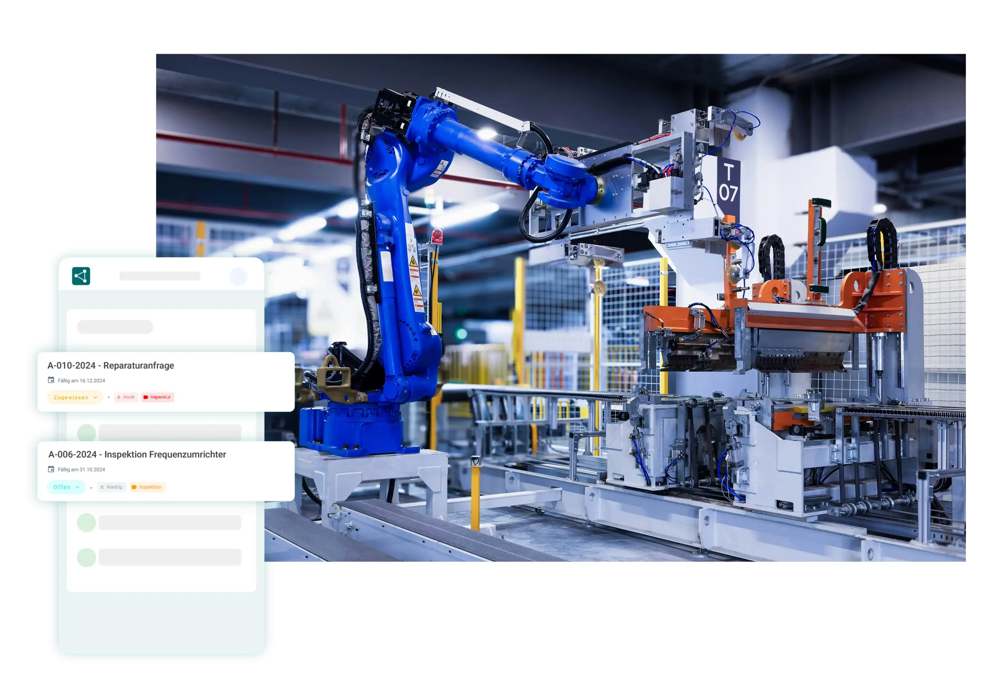Click the header placeholder search bar
The image size is (989, 699).
(160, 276)
